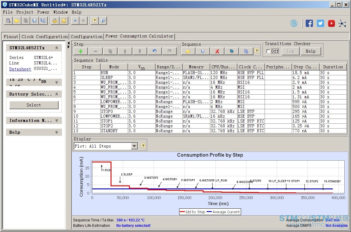Load a sequence with folder icon
The height and width of the screenshot is (232, 351).
click(188, 51)
